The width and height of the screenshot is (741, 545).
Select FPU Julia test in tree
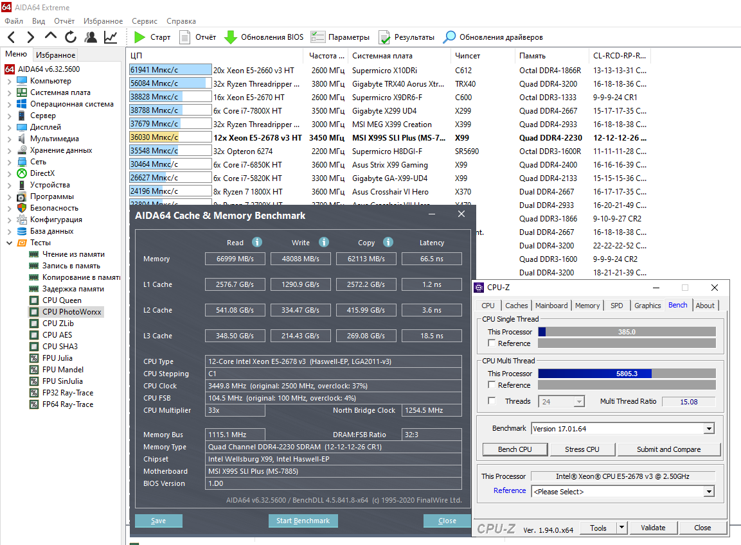point(57,358)
